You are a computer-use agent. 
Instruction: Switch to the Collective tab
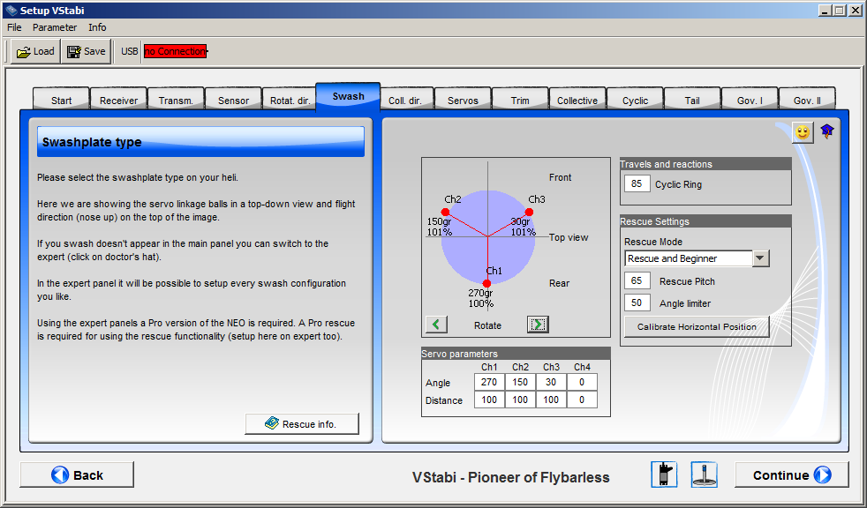click(x=577, y=100)
